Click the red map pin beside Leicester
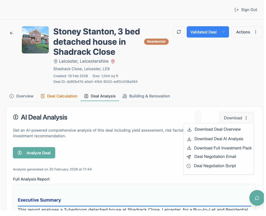The image size is (266, 216). [113, 61]
